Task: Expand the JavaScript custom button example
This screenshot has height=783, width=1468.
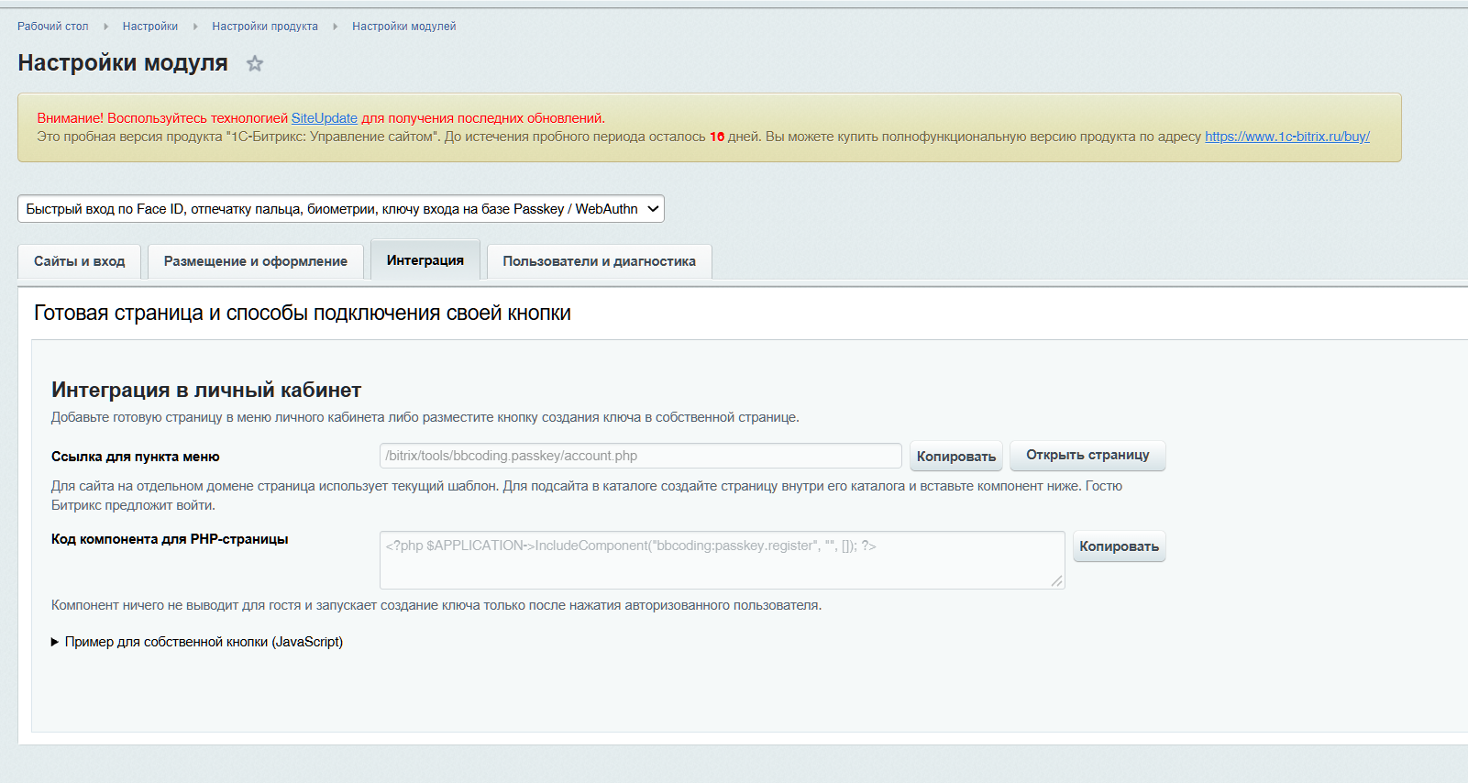Action: click(197, 642)
